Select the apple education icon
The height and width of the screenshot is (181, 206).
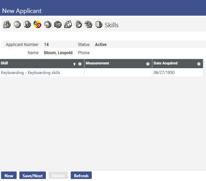[17, 24]
